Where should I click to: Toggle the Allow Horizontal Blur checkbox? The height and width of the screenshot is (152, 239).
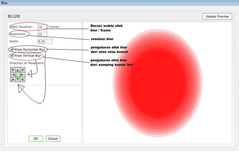click(12, 49)
